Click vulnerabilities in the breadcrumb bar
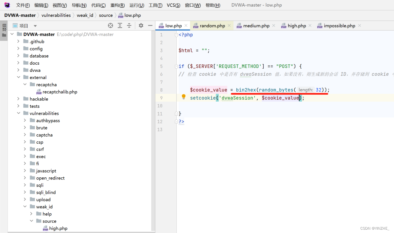This screenshot has height=233, width=394. [56, 15]
